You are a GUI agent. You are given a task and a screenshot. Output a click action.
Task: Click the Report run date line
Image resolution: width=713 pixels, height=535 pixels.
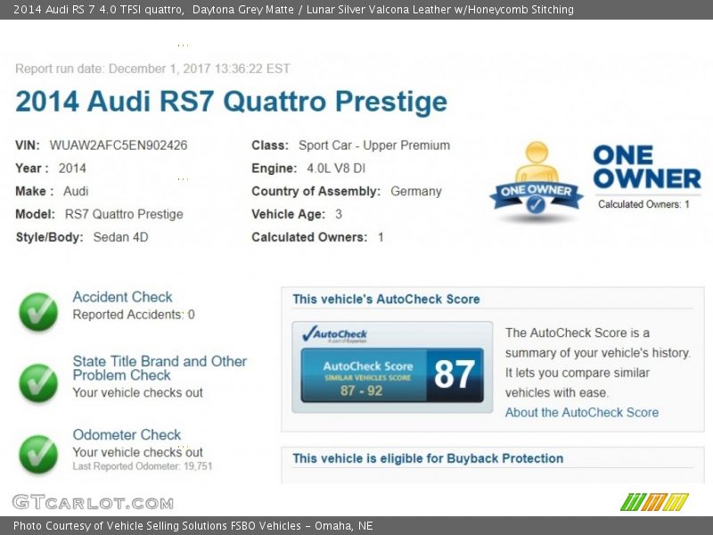point(152,69)
